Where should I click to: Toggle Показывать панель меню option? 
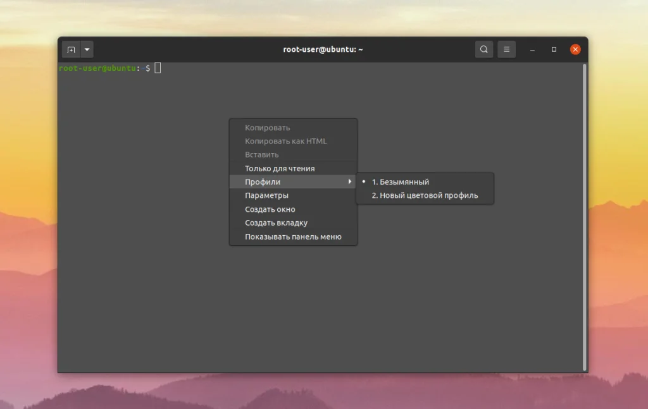point(292,236)
